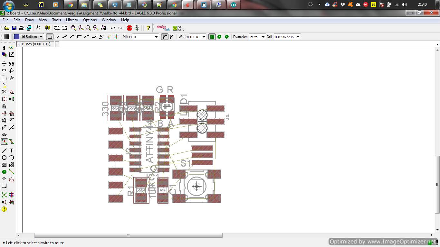440x247 pixels.
Task: Open the View menu
Action: click(43, 20)
